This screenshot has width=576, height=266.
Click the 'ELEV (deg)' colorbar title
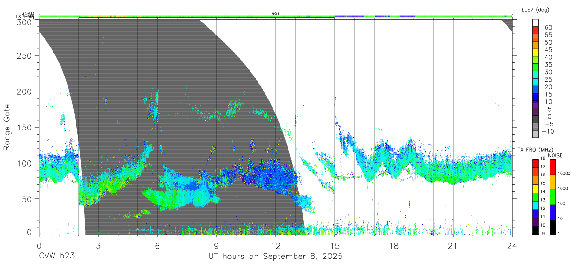[535, 9]
